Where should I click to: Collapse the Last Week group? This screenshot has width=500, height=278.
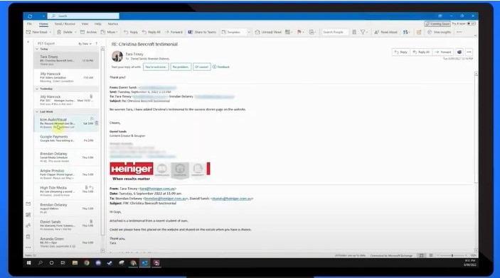point(37,111)
